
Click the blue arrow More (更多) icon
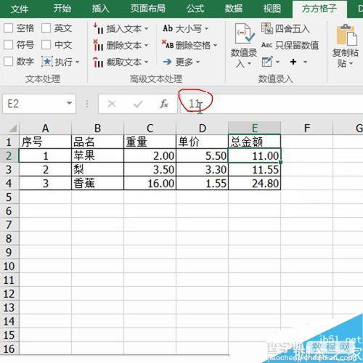point(167,62)
